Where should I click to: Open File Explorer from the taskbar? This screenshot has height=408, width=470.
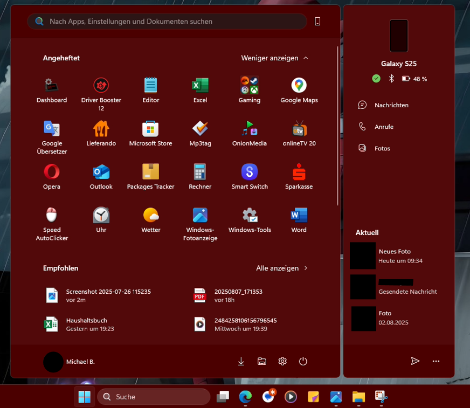coord(358,397)
